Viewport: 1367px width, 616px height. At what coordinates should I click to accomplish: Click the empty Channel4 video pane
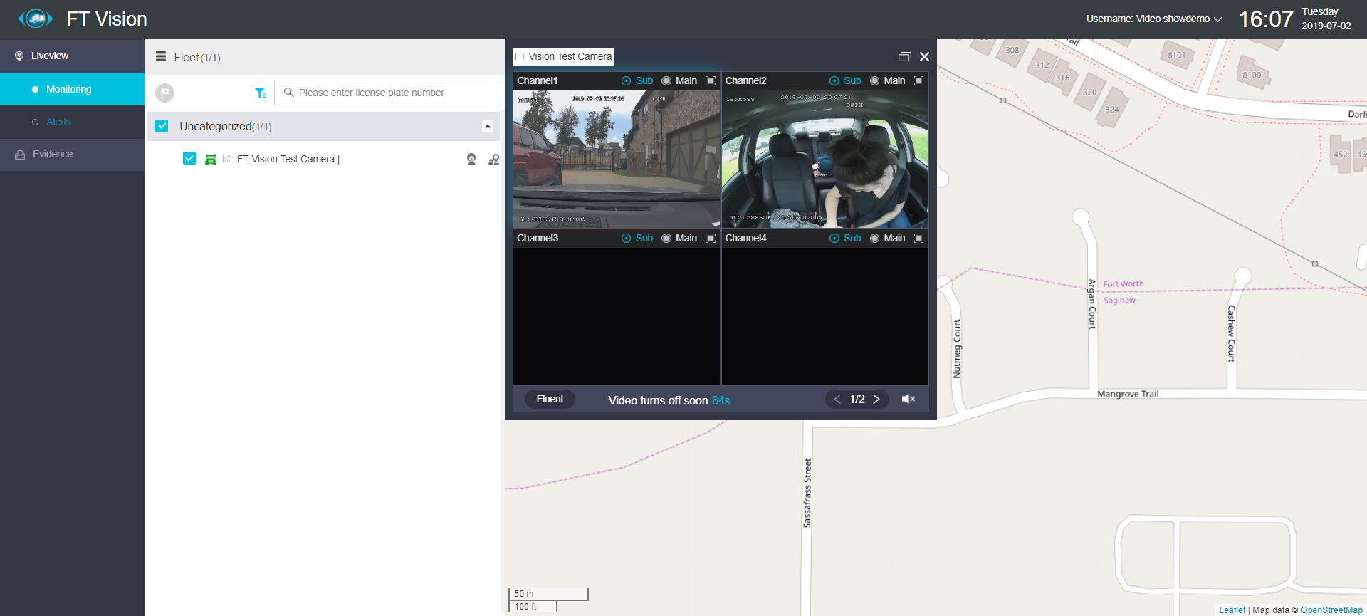coord(825,316)
